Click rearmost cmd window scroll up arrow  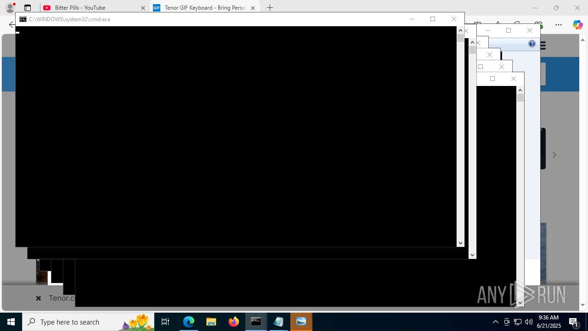520,90
